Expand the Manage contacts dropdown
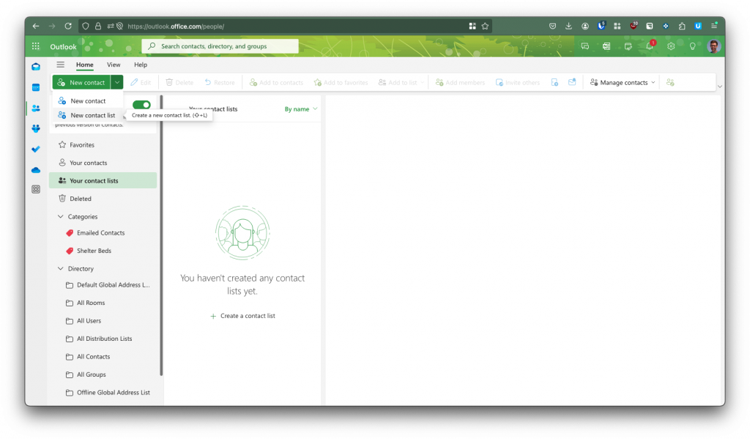The height and width of the screenshot is (439, 750). point(623,83)
